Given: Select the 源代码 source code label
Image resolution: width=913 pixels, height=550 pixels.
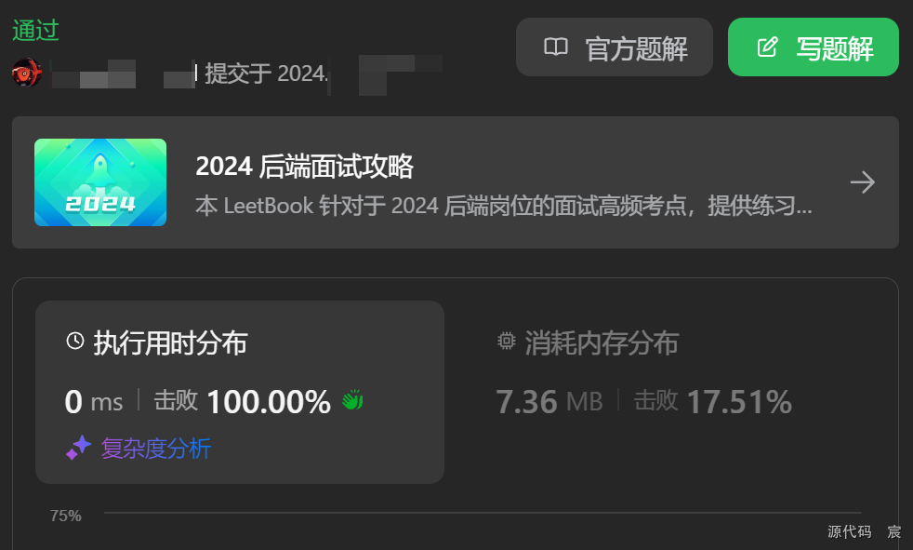Looking at the screenshot, I should click(x=850, y=531).
